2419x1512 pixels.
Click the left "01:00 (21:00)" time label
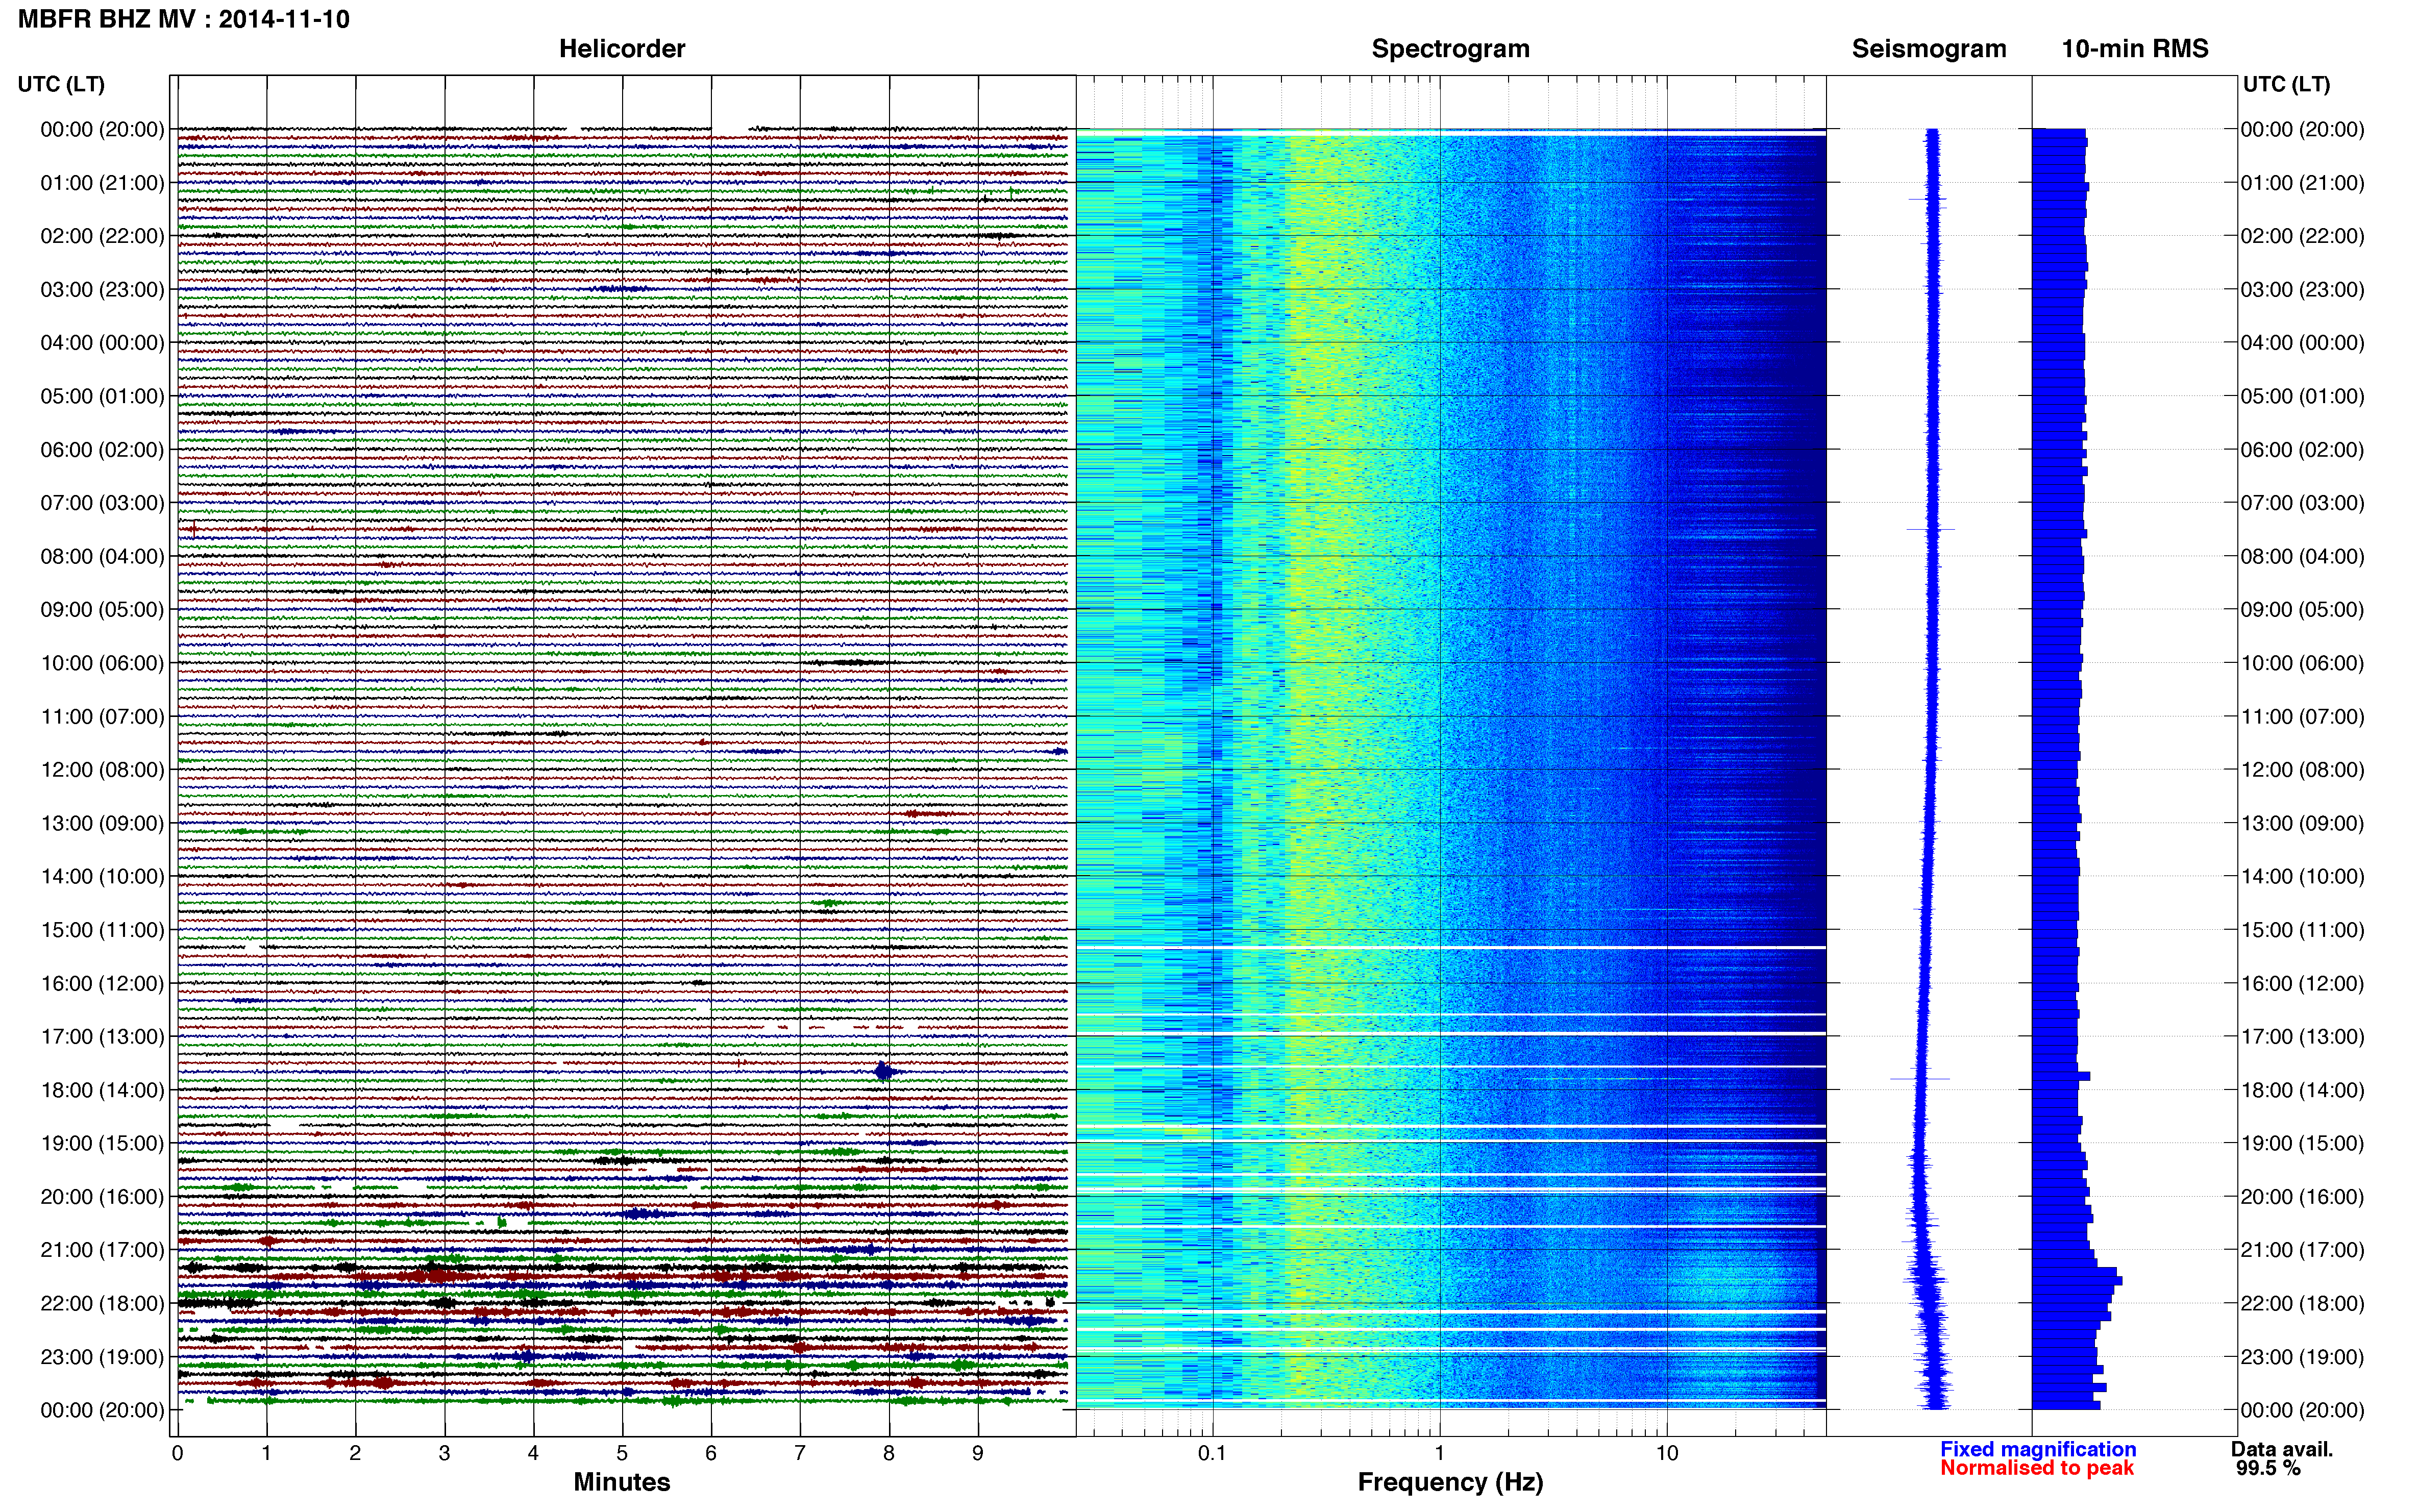click(x=102, y=183)
